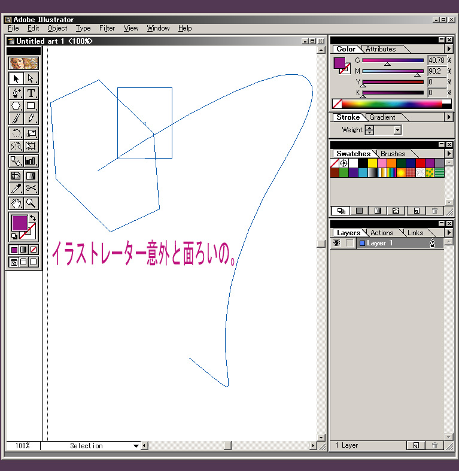Select the Paintbrush tool

tap(16, 118)
